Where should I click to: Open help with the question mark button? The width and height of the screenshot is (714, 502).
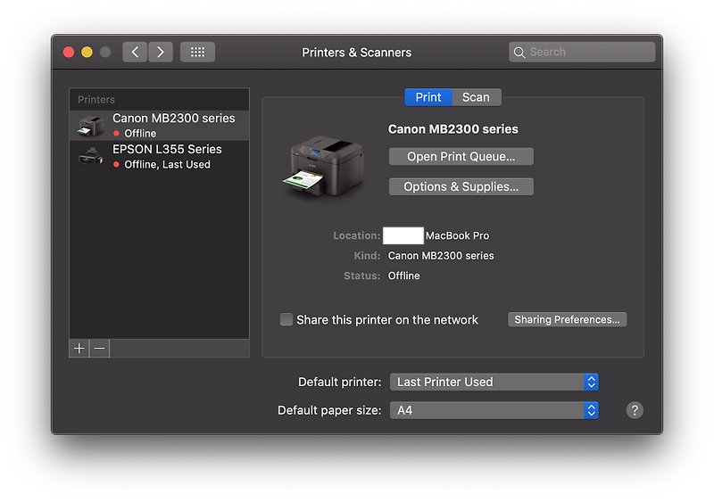635,410
